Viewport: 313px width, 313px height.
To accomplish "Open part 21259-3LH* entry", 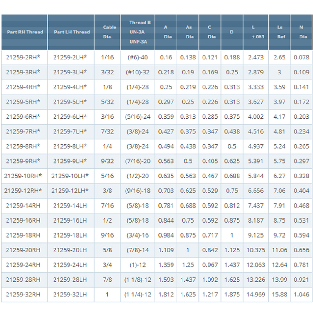I will point(70,72).
